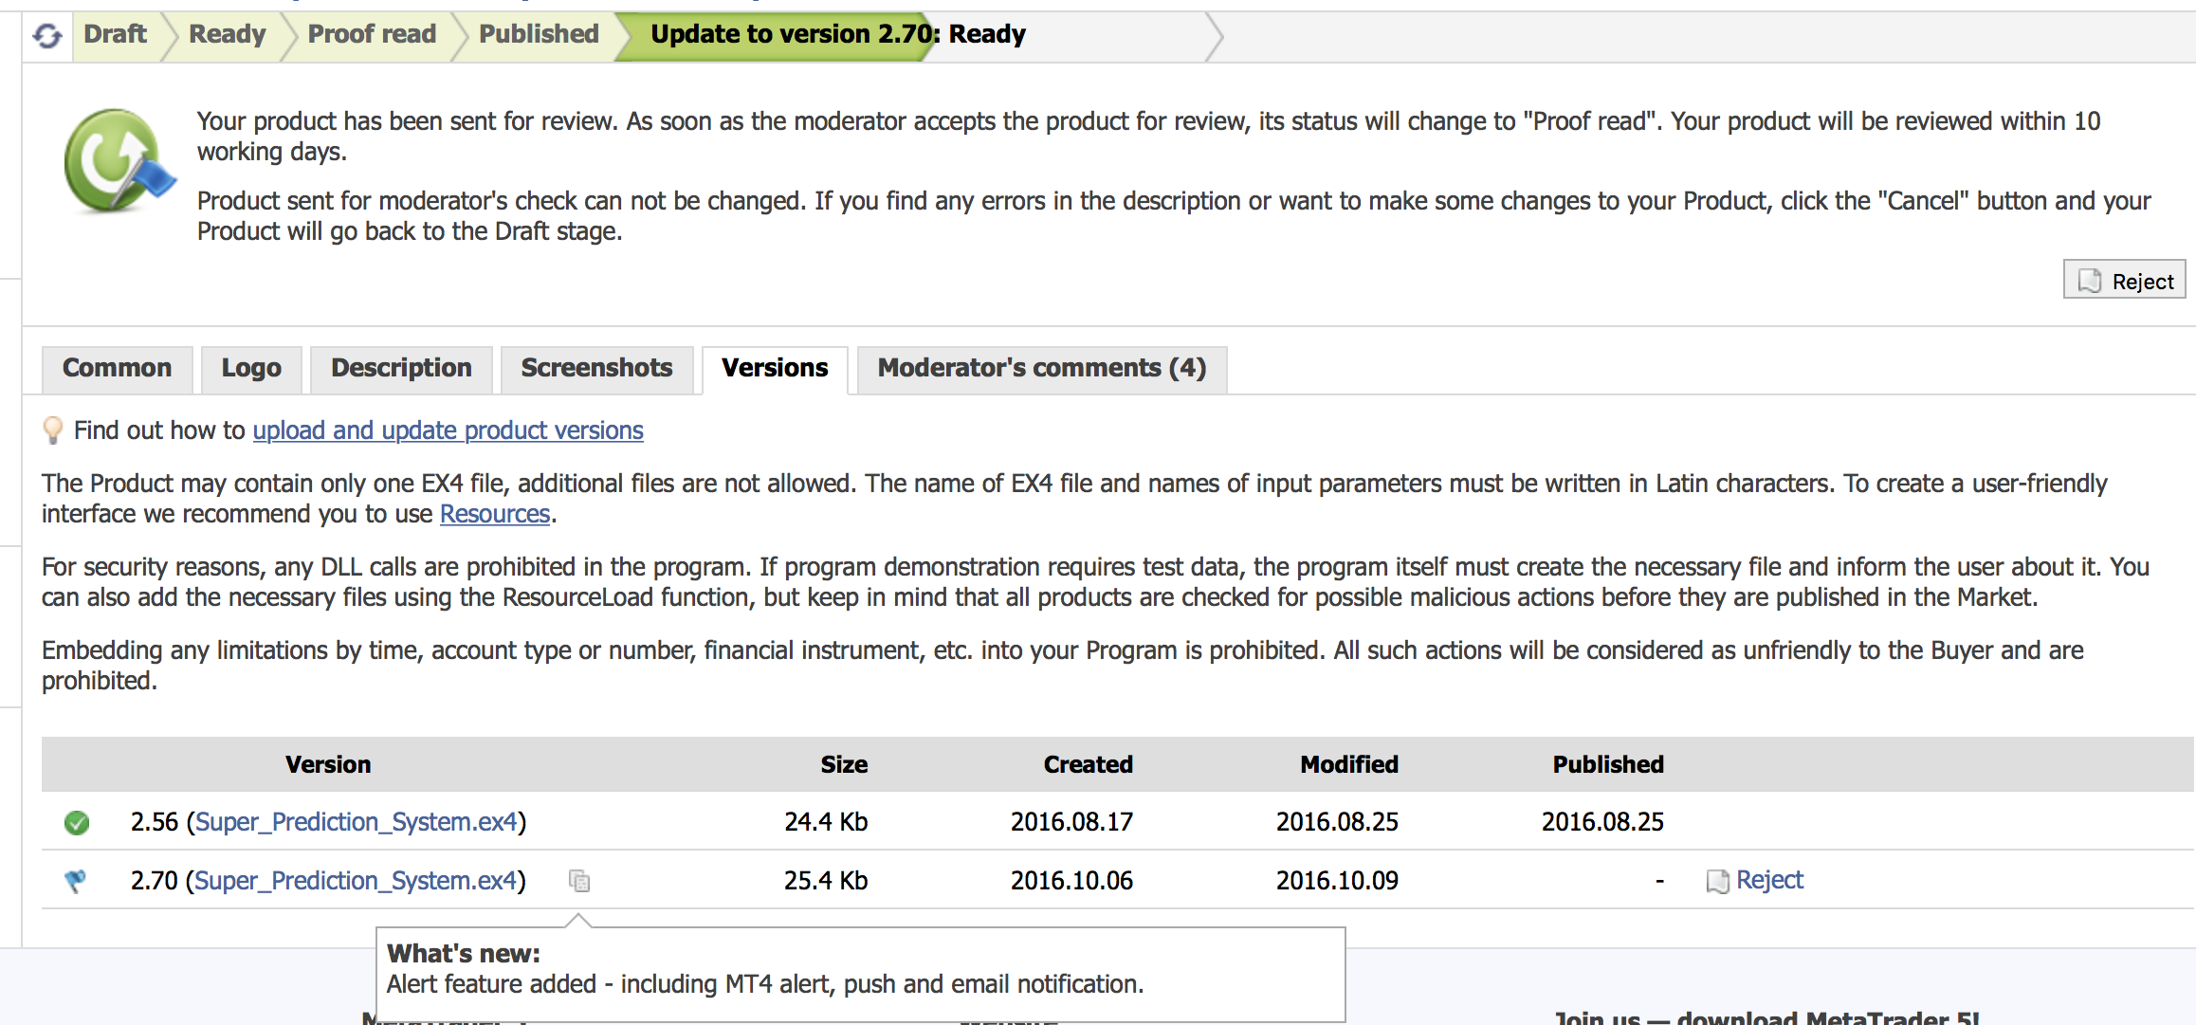The image size is (2196, 1025).
Task: Click the refresh status icon beside Draft
Action: tap(47, 36)
